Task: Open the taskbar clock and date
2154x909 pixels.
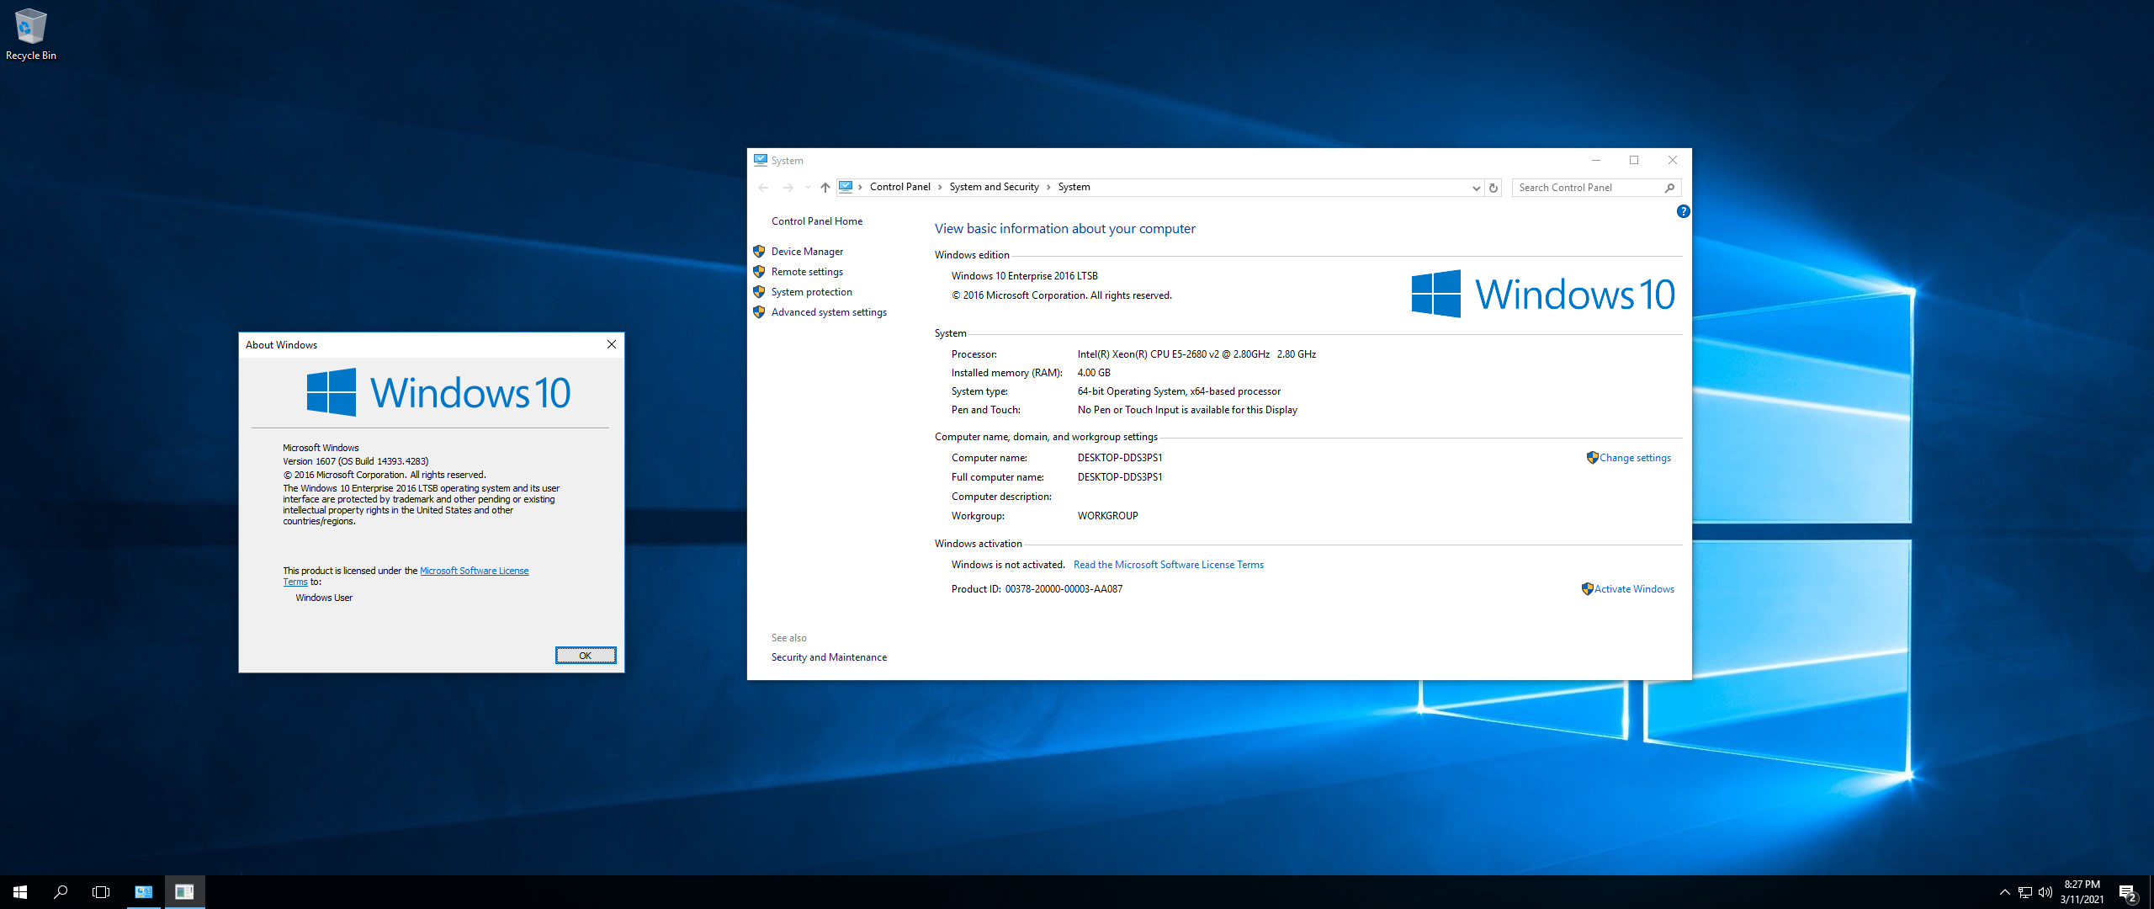Action: coord(2082,892)
